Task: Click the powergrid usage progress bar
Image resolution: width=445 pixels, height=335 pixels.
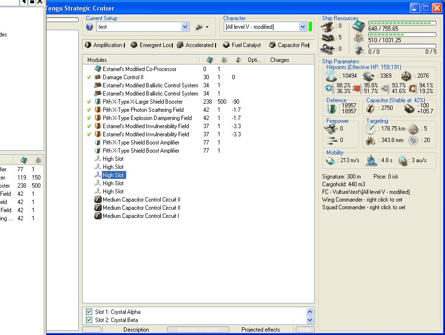Action: (x=402, y=35)
